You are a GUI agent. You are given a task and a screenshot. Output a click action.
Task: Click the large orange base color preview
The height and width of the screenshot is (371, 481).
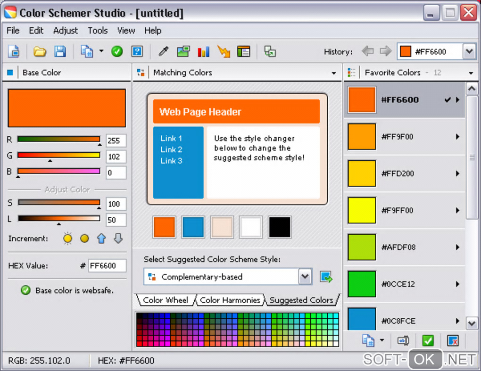[x=67, y=108]
